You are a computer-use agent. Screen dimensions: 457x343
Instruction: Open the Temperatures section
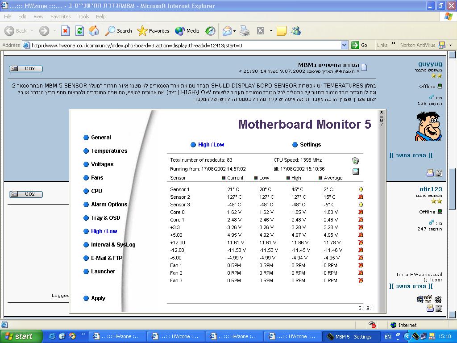point(105,151)
